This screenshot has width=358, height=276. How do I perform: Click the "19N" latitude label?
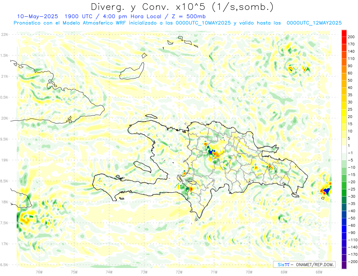4,160
